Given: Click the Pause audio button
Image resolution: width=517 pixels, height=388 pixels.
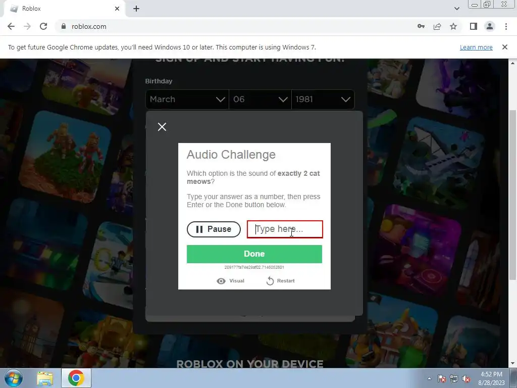Looking at the screenshot, I should click(214, 229).
